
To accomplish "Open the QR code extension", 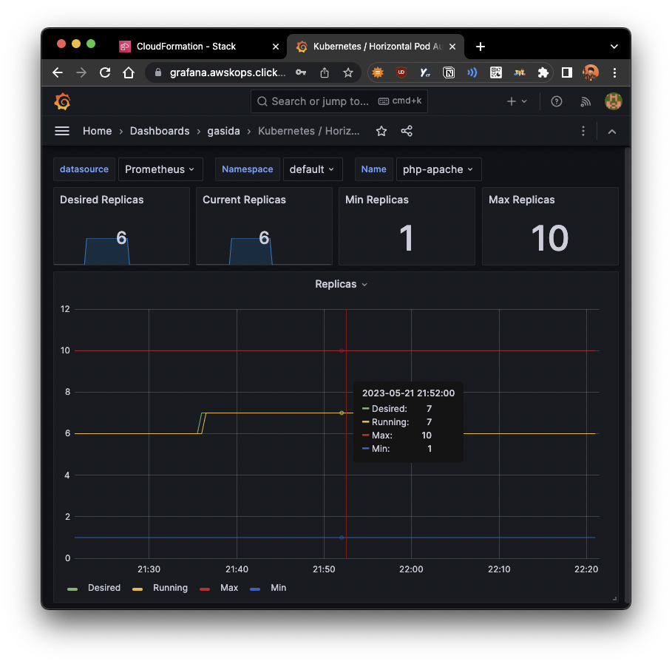I will [496, 72].
